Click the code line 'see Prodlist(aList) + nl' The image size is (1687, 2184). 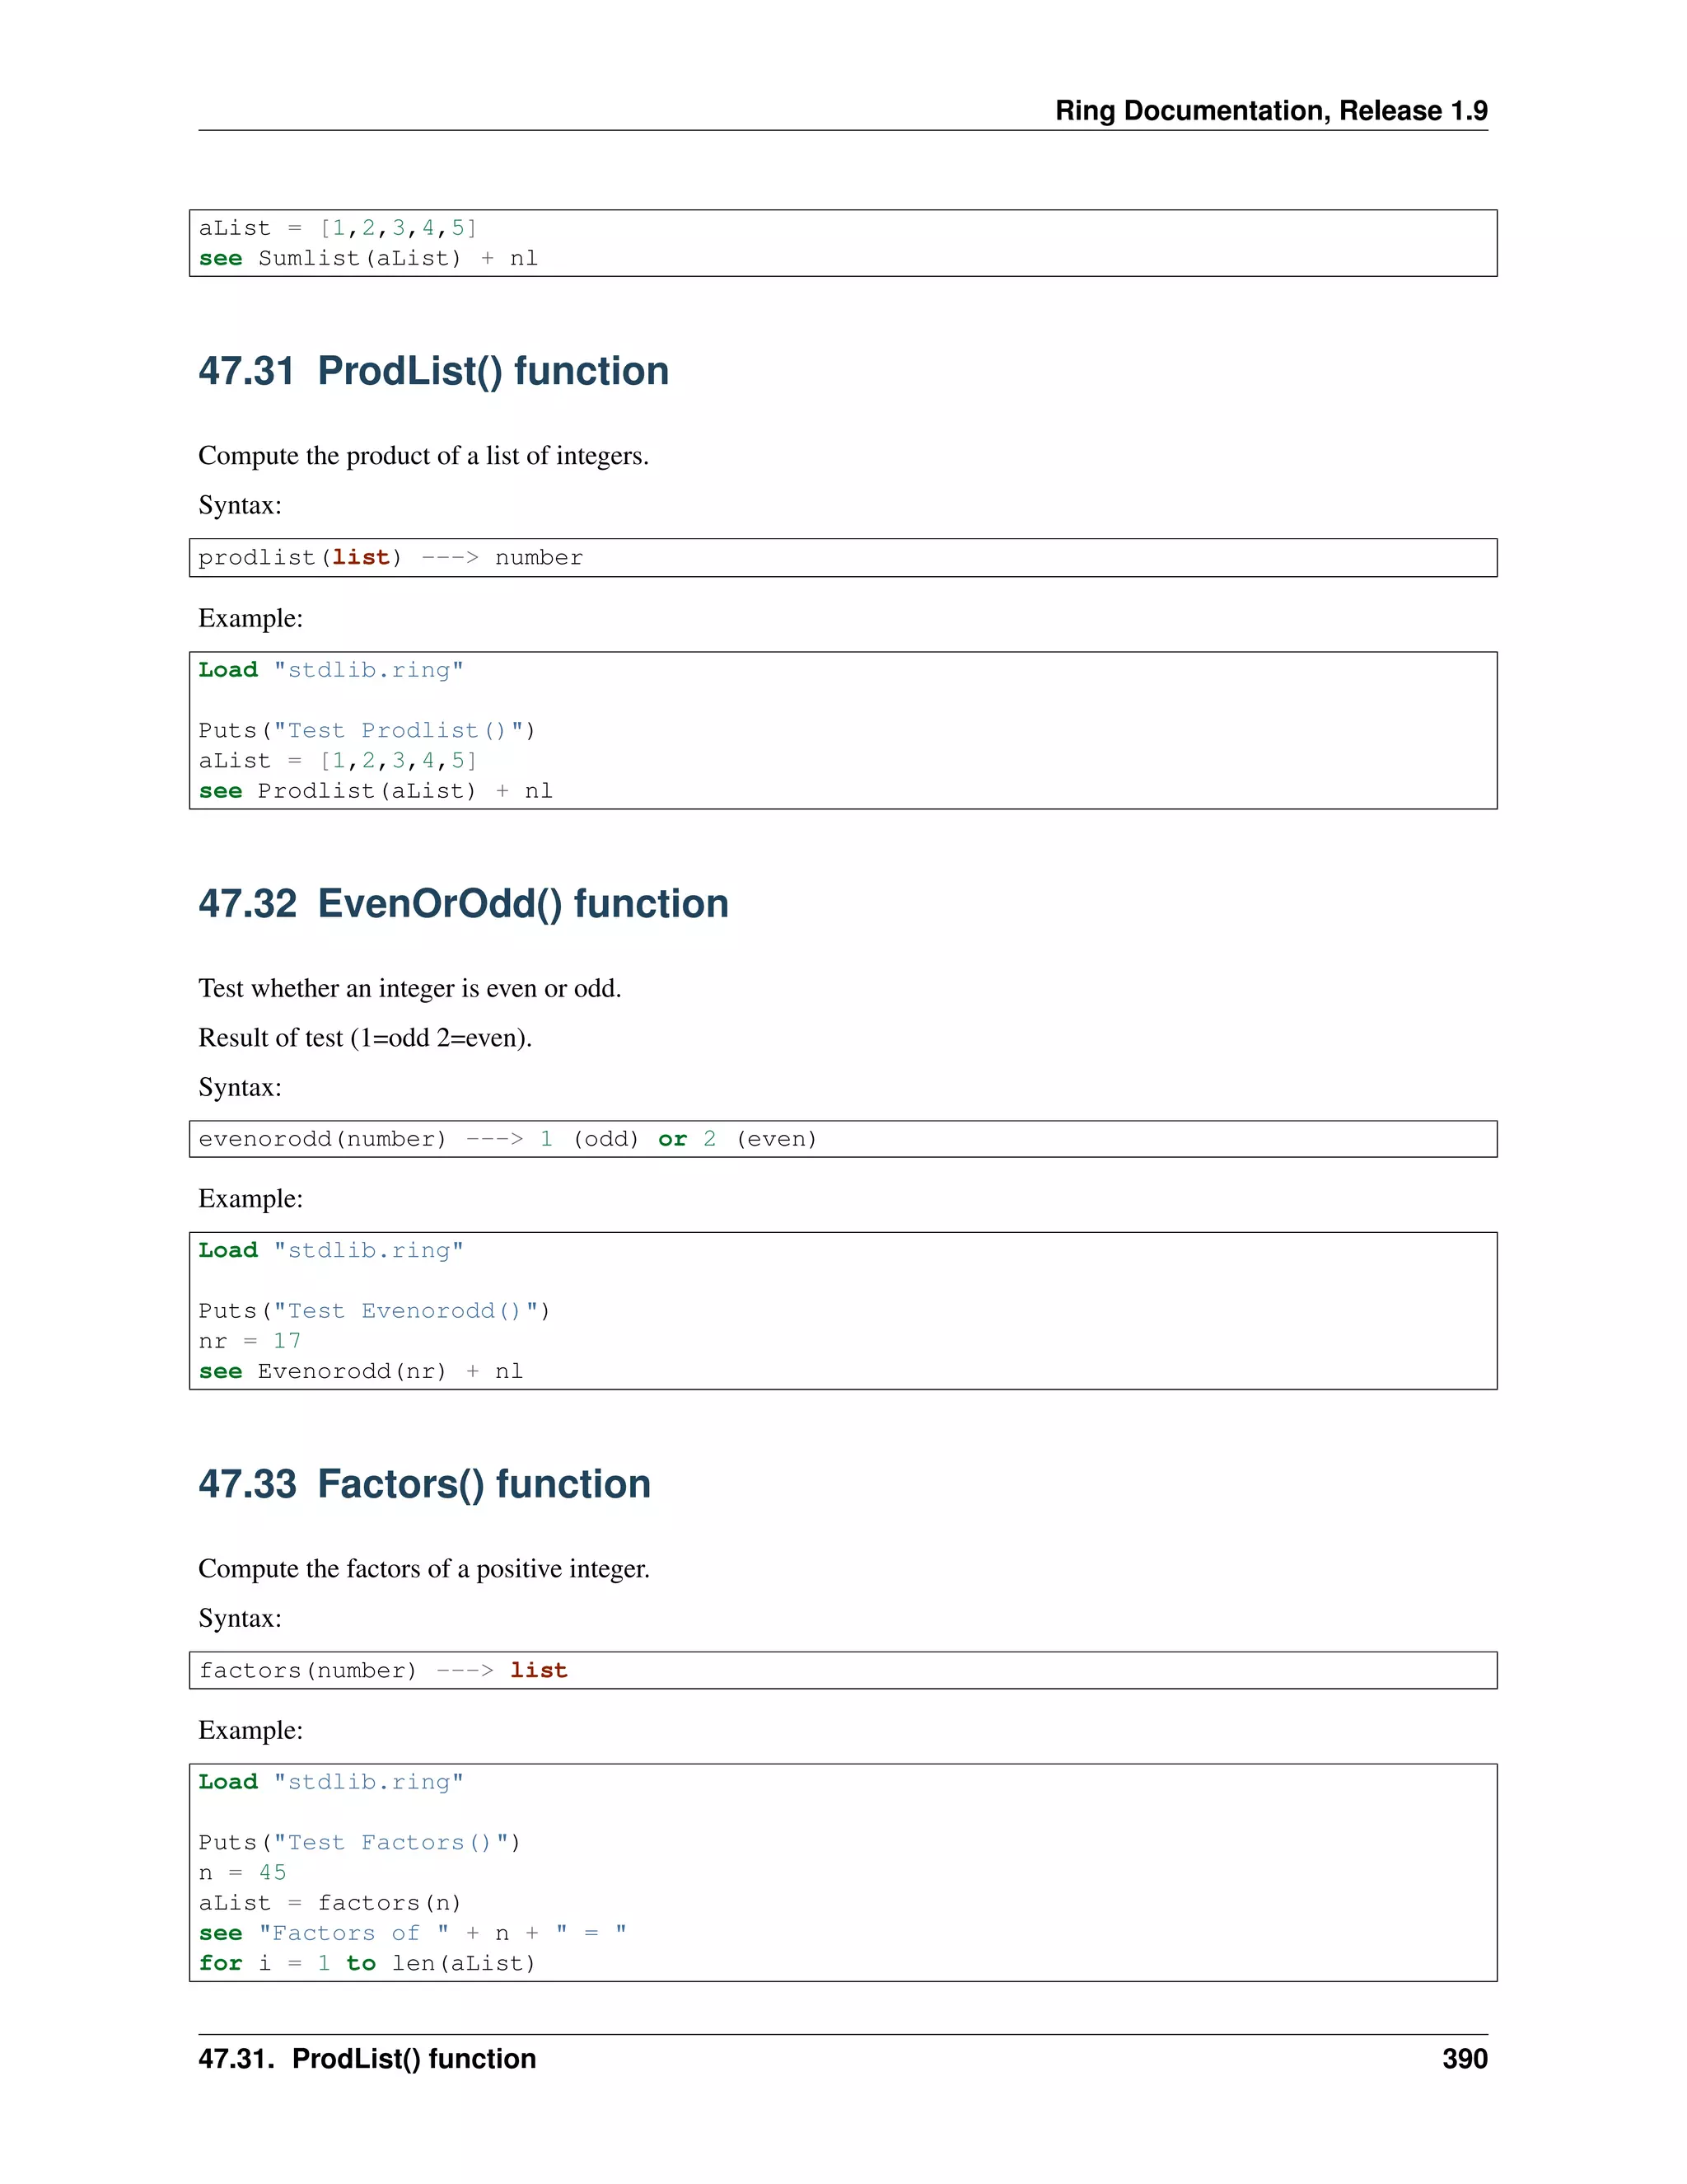tap(375, 791)
